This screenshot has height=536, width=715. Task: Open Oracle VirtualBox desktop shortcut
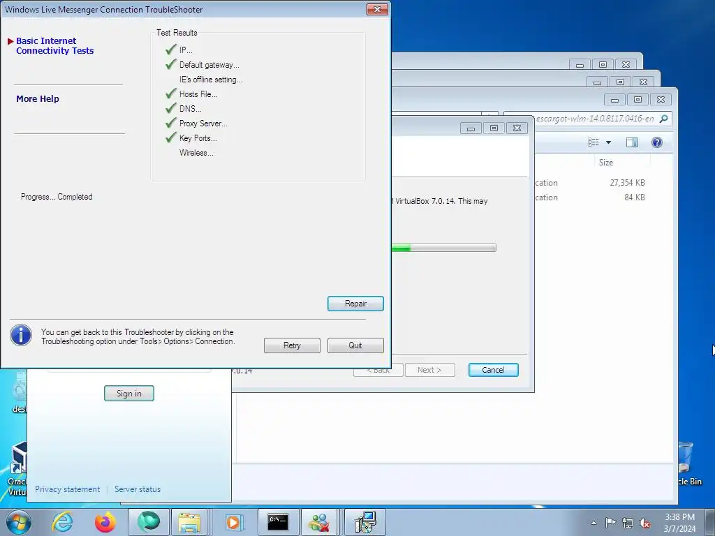pos(17,470)
